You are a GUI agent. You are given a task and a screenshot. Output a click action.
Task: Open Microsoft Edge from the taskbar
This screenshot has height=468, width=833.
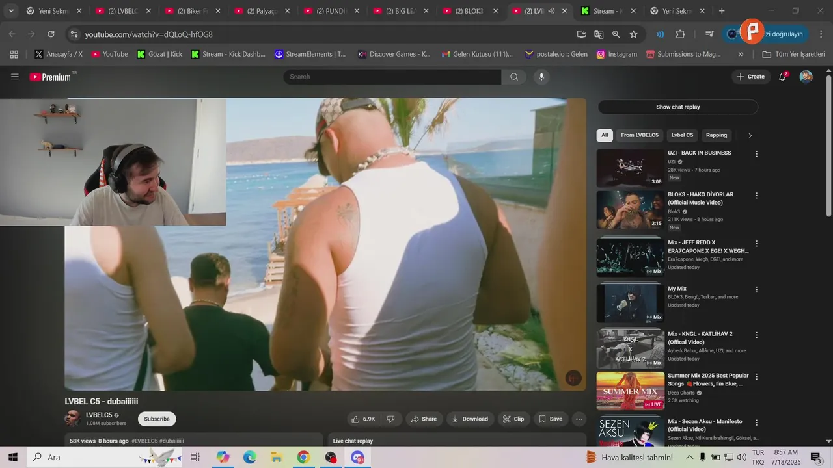250,457
